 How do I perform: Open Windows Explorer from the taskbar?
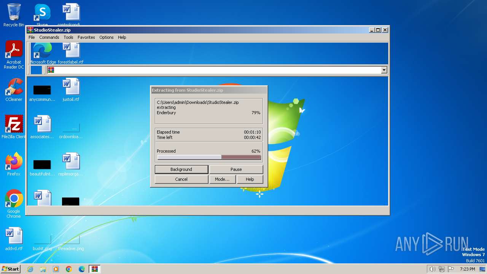(43, 269)
